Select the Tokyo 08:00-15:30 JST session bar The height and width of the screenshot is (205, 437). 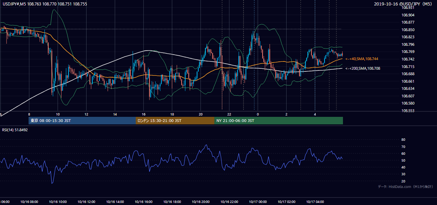82,121
